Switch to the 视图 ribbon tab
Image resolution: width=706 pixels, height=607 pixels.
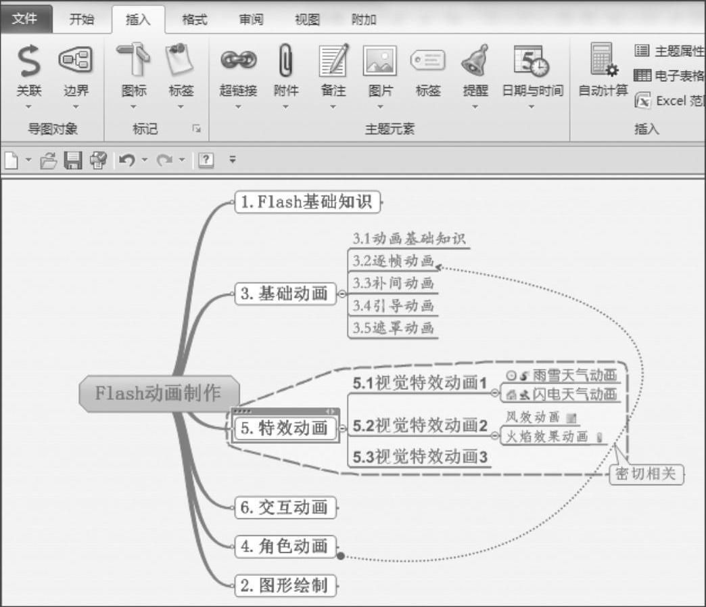307,20
